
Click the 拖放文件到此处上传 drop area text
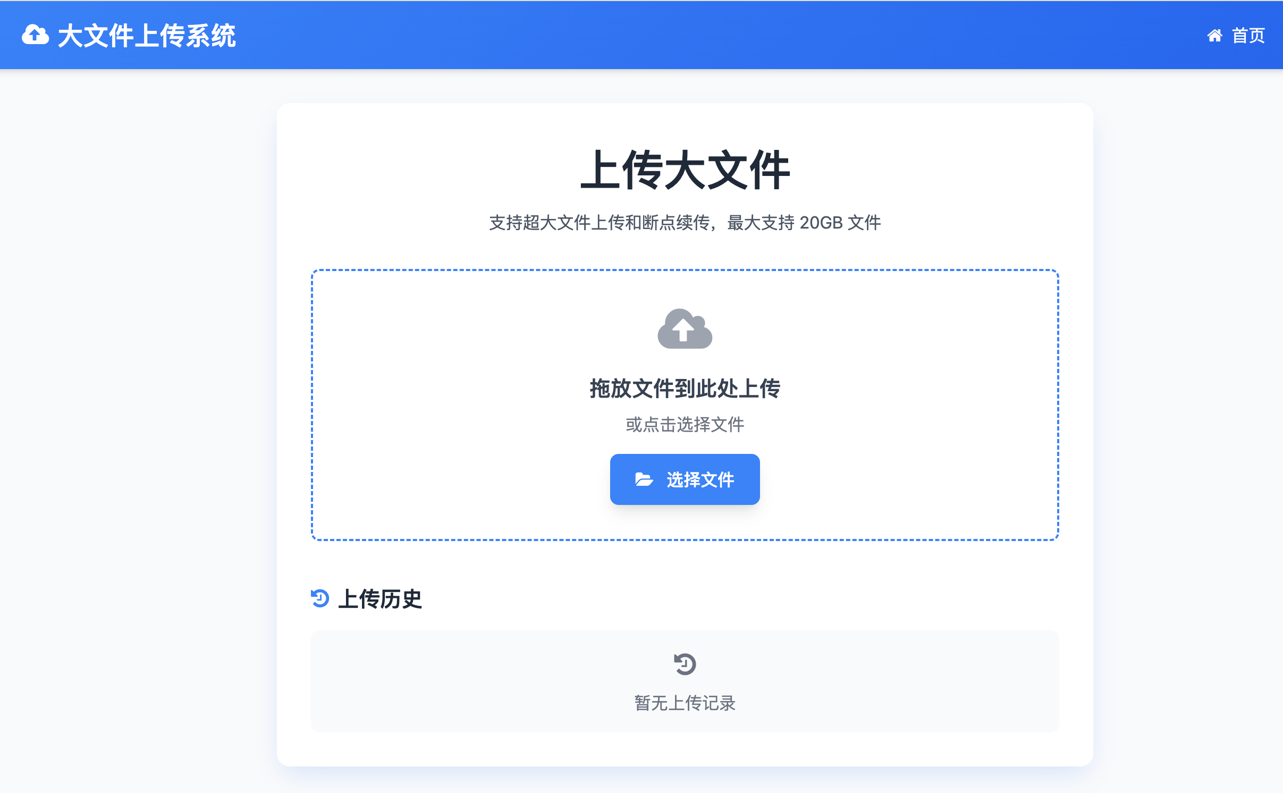685,389
